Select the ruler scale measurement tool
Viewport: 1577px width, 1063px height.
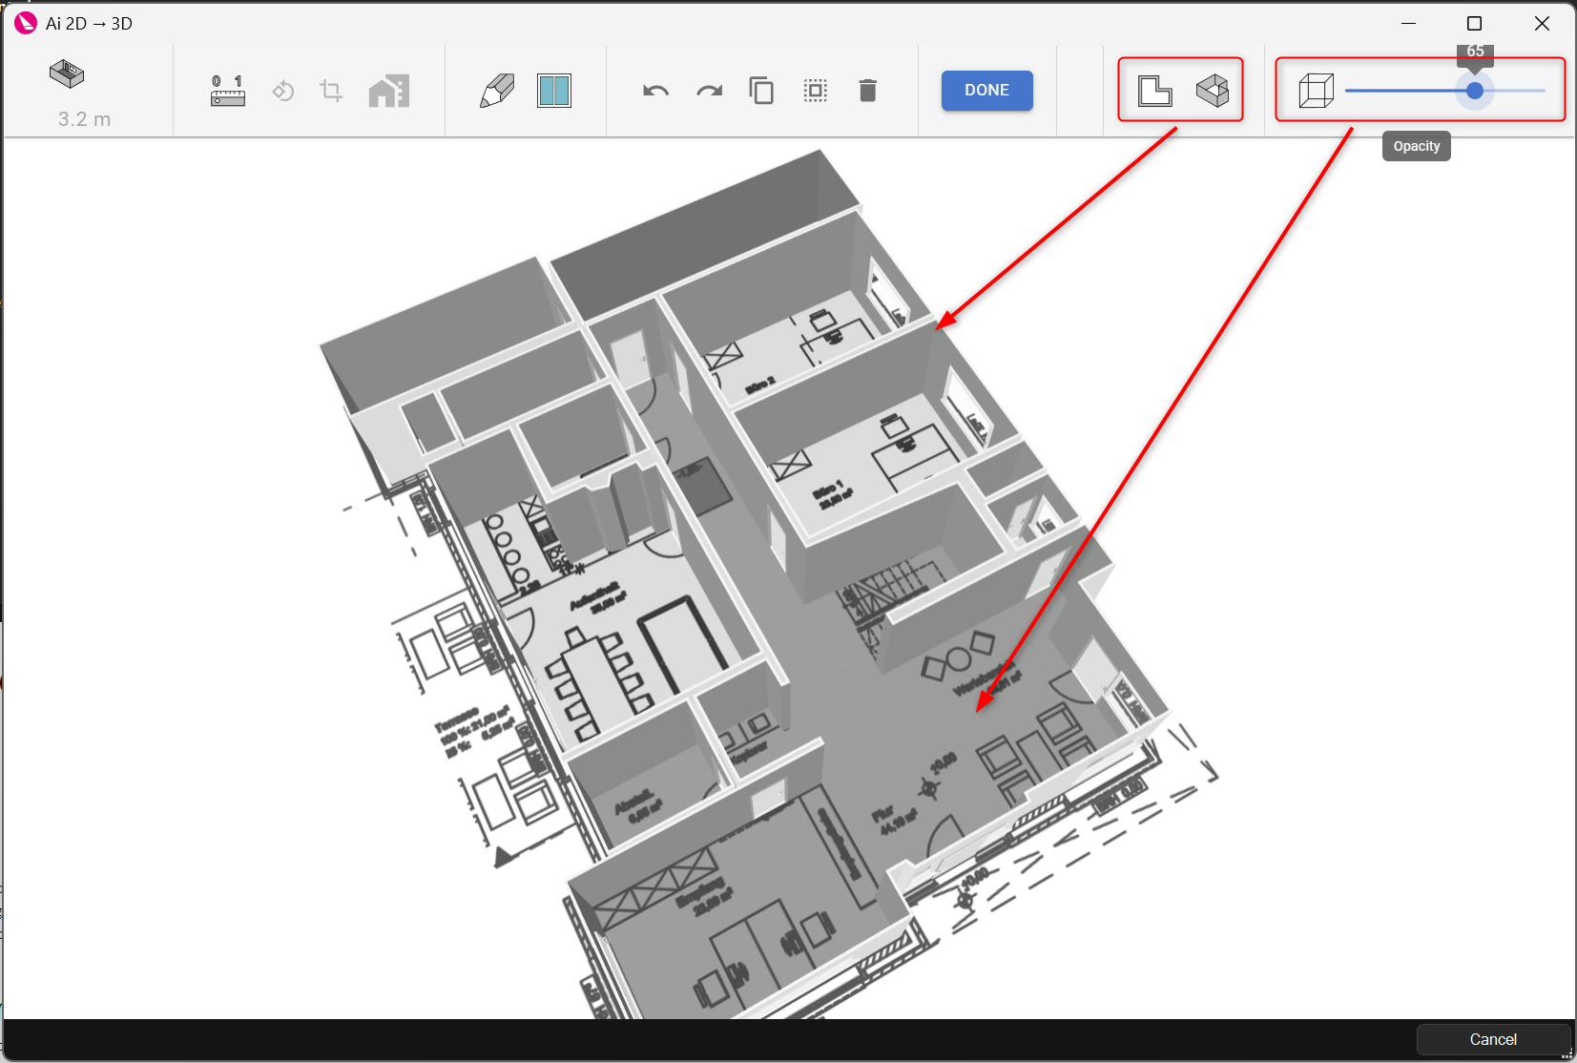[228, 91]
